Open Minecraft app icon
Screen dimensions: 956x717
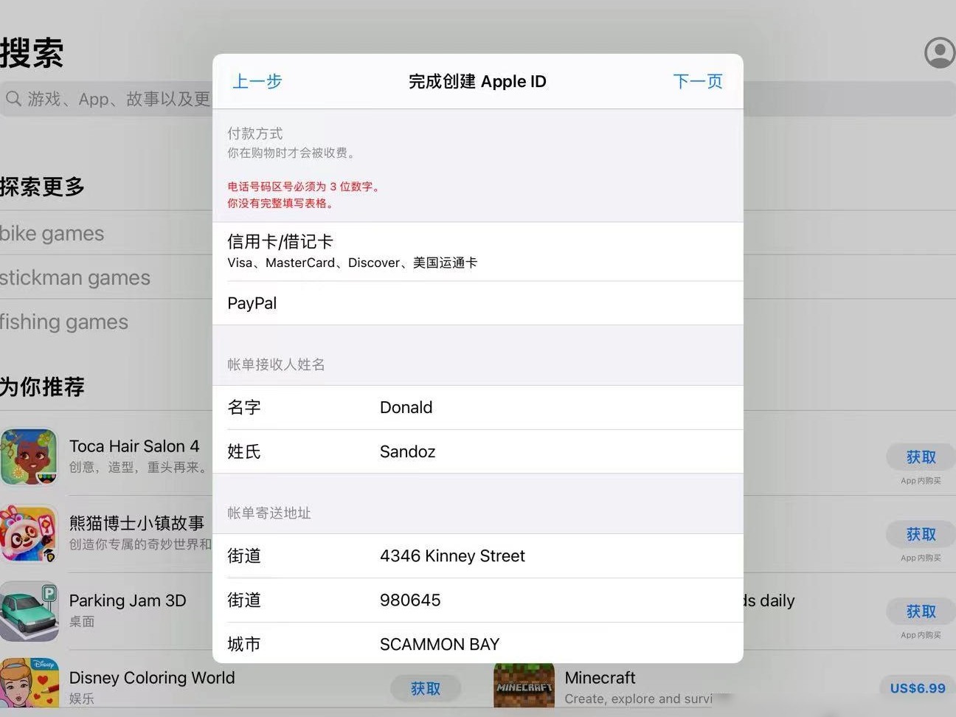click(x=524, y=685)
